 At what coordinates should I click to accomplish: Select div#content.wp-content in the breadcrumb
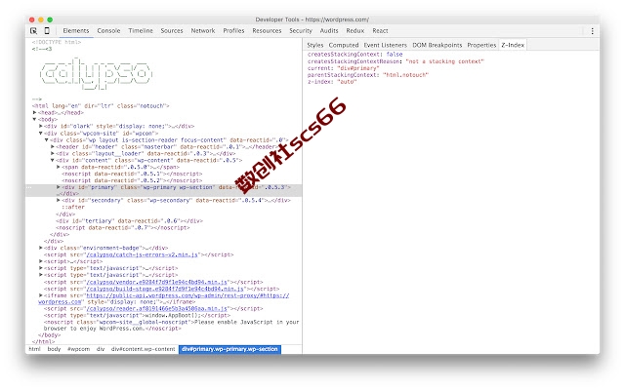pos(144,349)
